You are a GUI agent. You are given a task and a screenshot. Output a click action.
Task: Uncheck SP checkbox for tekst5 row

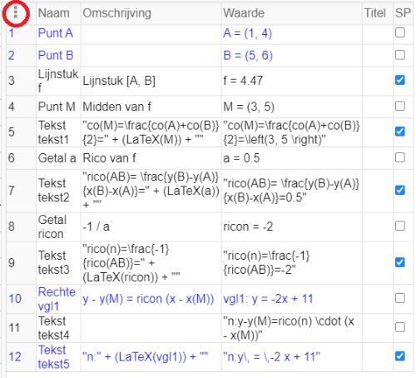[x=400, y=356]
